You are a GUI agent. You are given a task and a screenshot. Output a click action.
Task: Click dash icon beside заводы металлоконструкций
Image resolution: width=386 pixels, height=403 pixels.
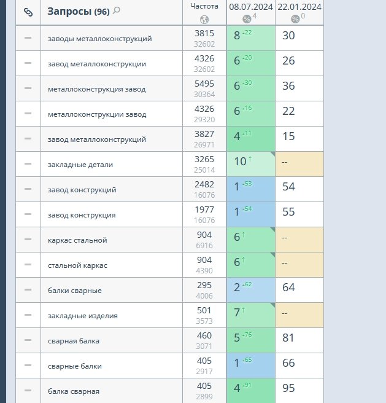click(28, 38)
